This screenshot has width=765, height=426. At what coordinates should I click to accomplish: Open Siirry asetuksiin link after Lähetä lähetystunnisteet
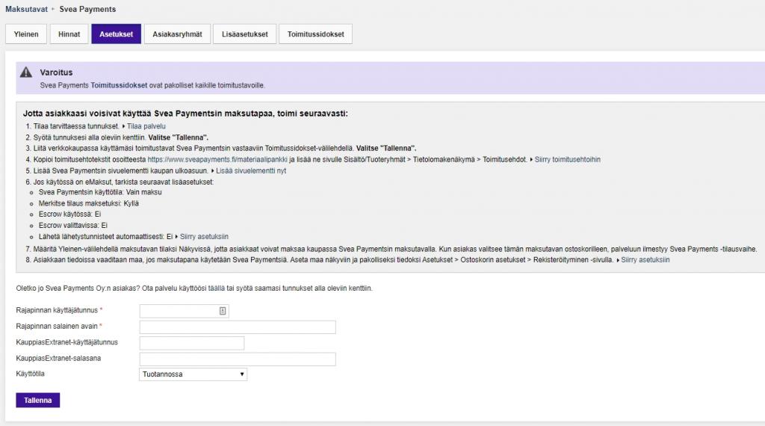[x=204, y=237]
